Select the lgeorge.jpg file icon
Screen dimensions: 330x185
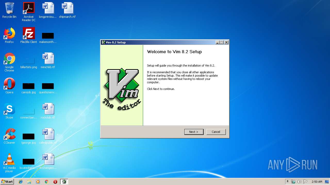pyautogui.click(x=29, y=138)
